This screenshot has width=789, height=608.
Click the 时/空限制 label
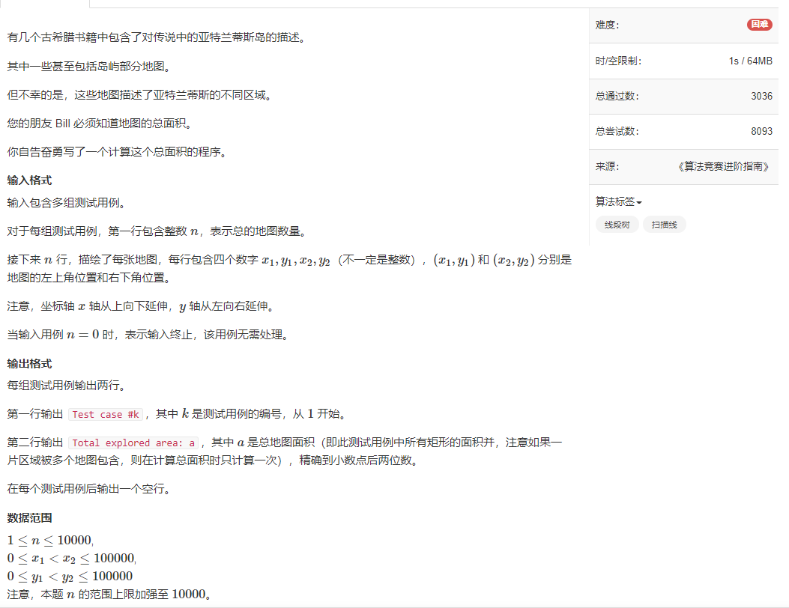pyautogui.click(x=617, y=61)
